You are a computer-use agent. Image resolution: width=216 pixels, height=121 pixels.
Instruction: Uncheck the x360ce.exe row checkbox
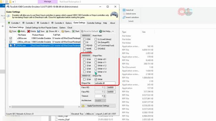point(10,38)
